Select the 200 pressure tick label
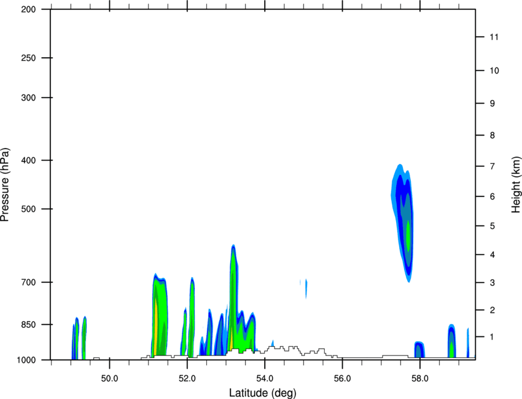This screenshot has height=399, width=522. 28,9
